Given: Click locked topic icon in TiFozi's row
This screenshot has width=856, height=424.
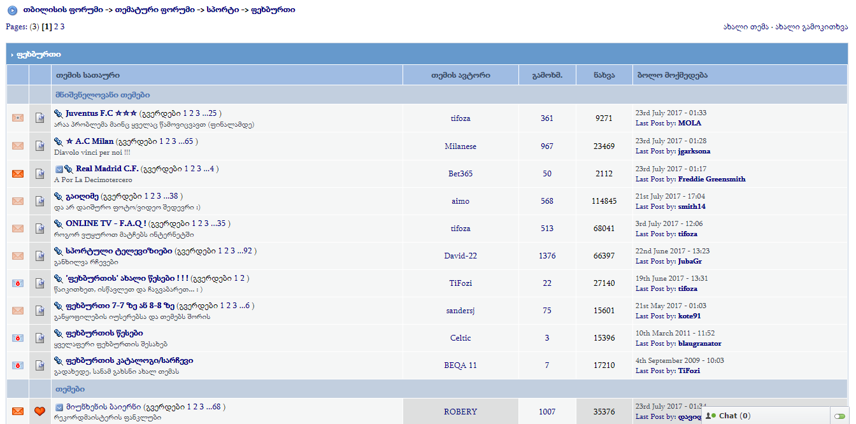Looking at the screenshot, I should coord(18,283).
